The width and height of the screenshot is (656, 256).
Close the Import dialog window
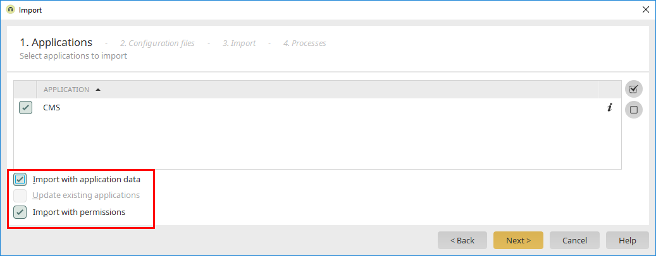pos(645,9)
